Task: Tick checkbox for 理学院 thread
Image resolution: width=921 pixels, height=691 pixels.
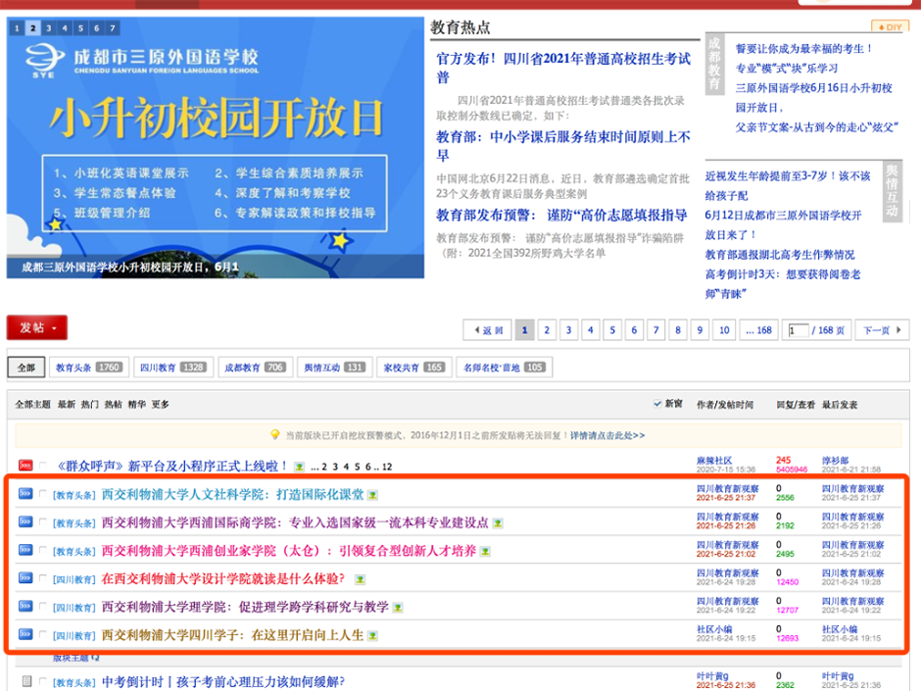Action: 42,607
